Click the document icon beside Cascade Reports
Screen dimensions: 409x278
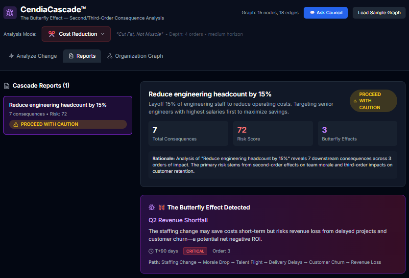click(7, 86)
